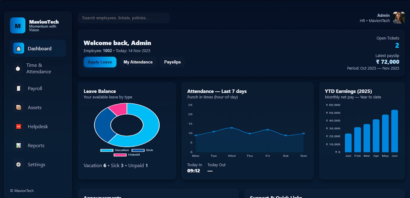Open My Attendance button
Viewport: 410px width, 198px height.
point(138,62)
